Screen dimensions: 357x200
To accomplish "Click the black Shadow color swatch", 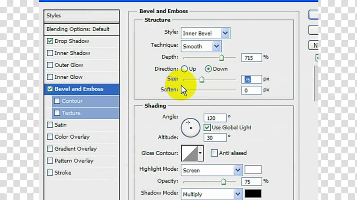I will tap(253, 194).
